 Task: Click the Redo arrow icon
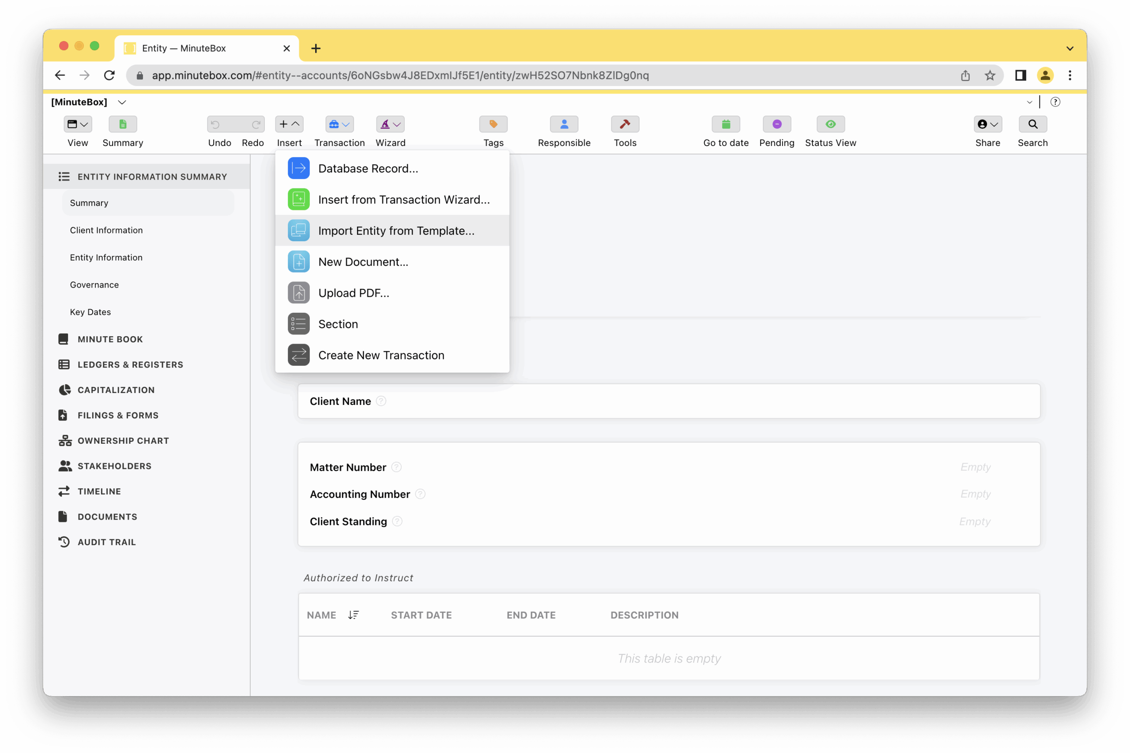pyautogui.click(x=256, y=124)
